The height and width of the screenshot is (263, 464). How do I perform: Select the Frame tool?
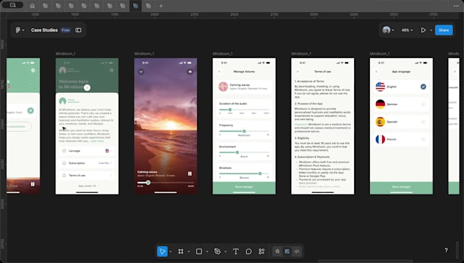pyautogui.click(x=181, y=251)
